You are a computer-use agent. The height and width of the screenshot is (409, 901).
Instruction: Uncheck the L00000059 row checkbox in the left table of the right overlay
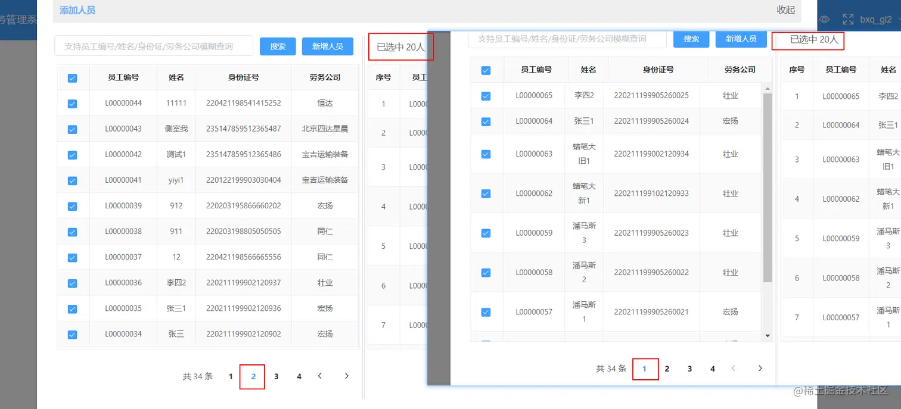[x=486, y=233]
